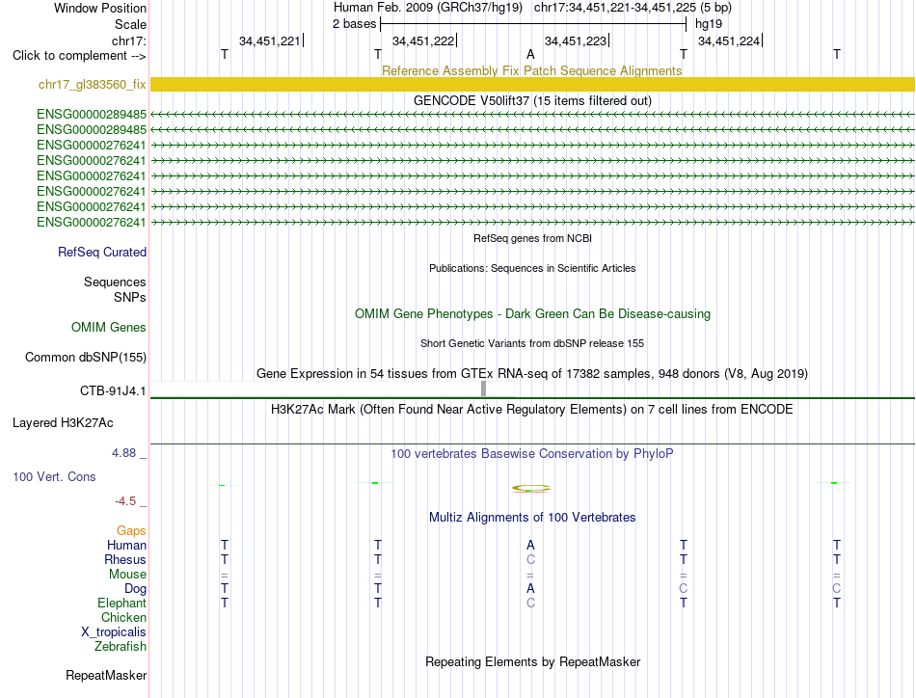Click the grey GTEx expression bar in the CTB-91J4.1 row

click(x=484, y=389)
